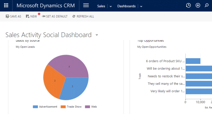Expand the Dashboards dropdown chevron
This screenshot has width=212, height=114.
[x=141, y=6]
